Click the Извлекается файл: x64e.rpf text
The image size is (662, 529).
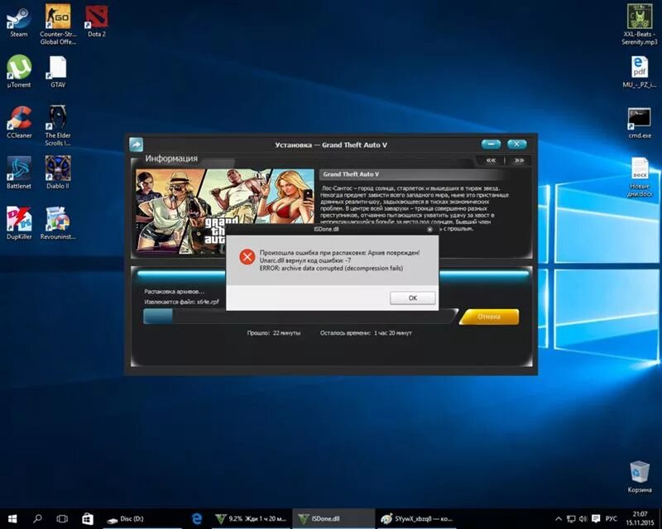click(x=181, y=302)
